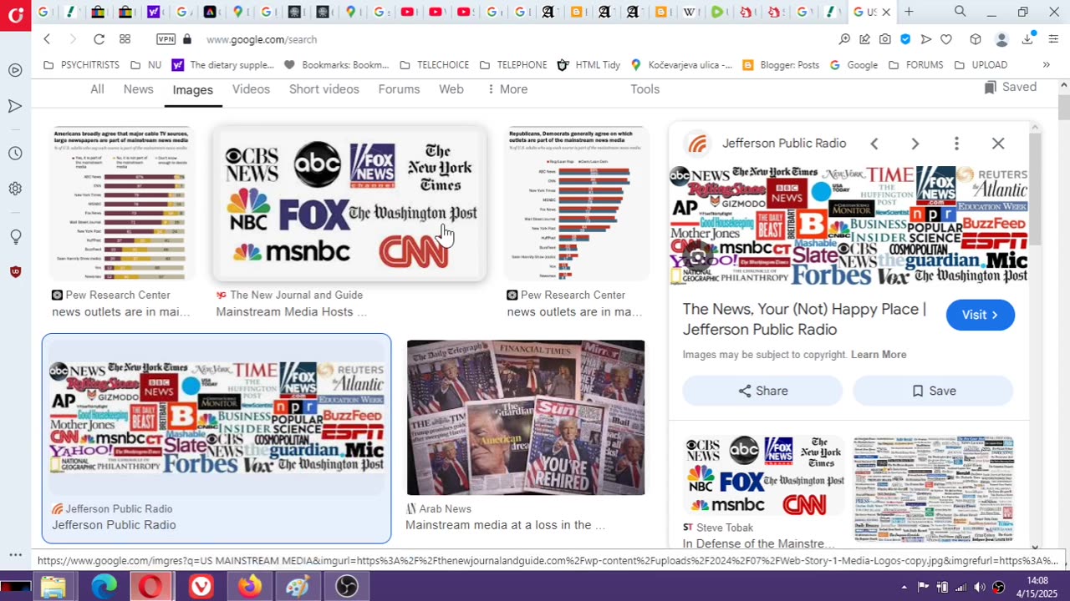This screenshot has width=1070, height=601.
Task: Open the edit/pin page icon in address bar
Action: [x=865, y=39]
